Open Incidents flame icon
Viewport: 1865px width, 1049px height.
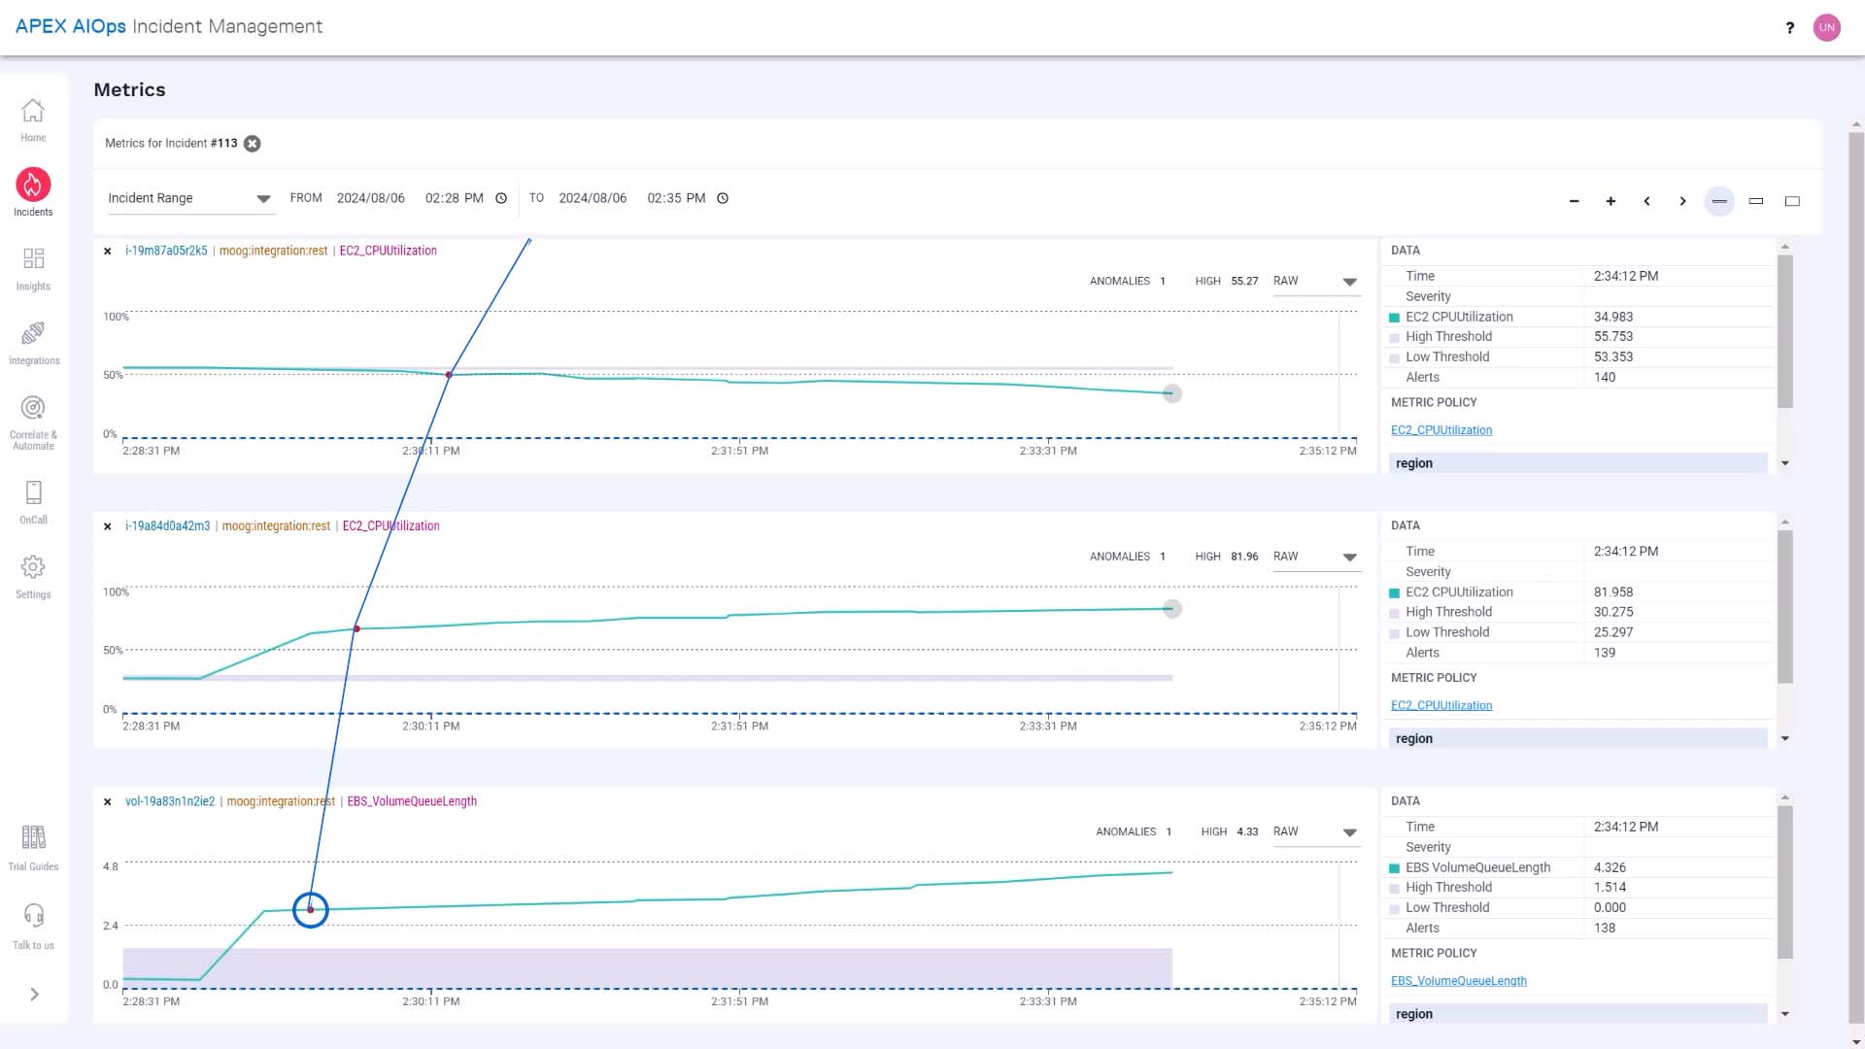point(33,185)
